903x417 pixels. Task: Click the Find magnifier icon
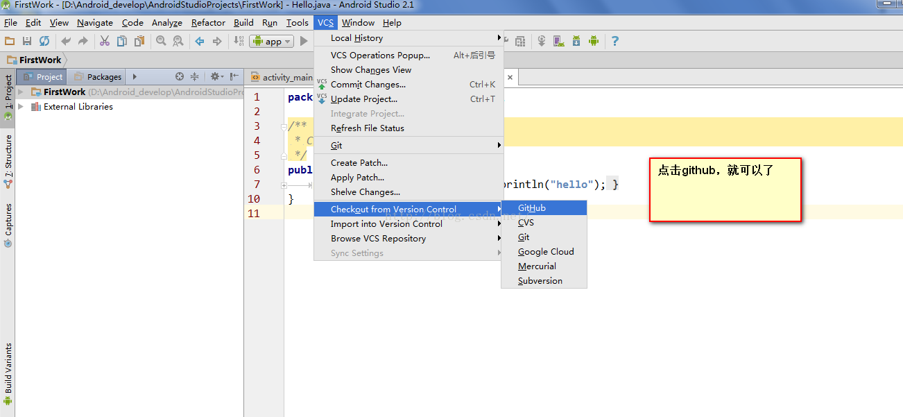click(x=161, y=42)
